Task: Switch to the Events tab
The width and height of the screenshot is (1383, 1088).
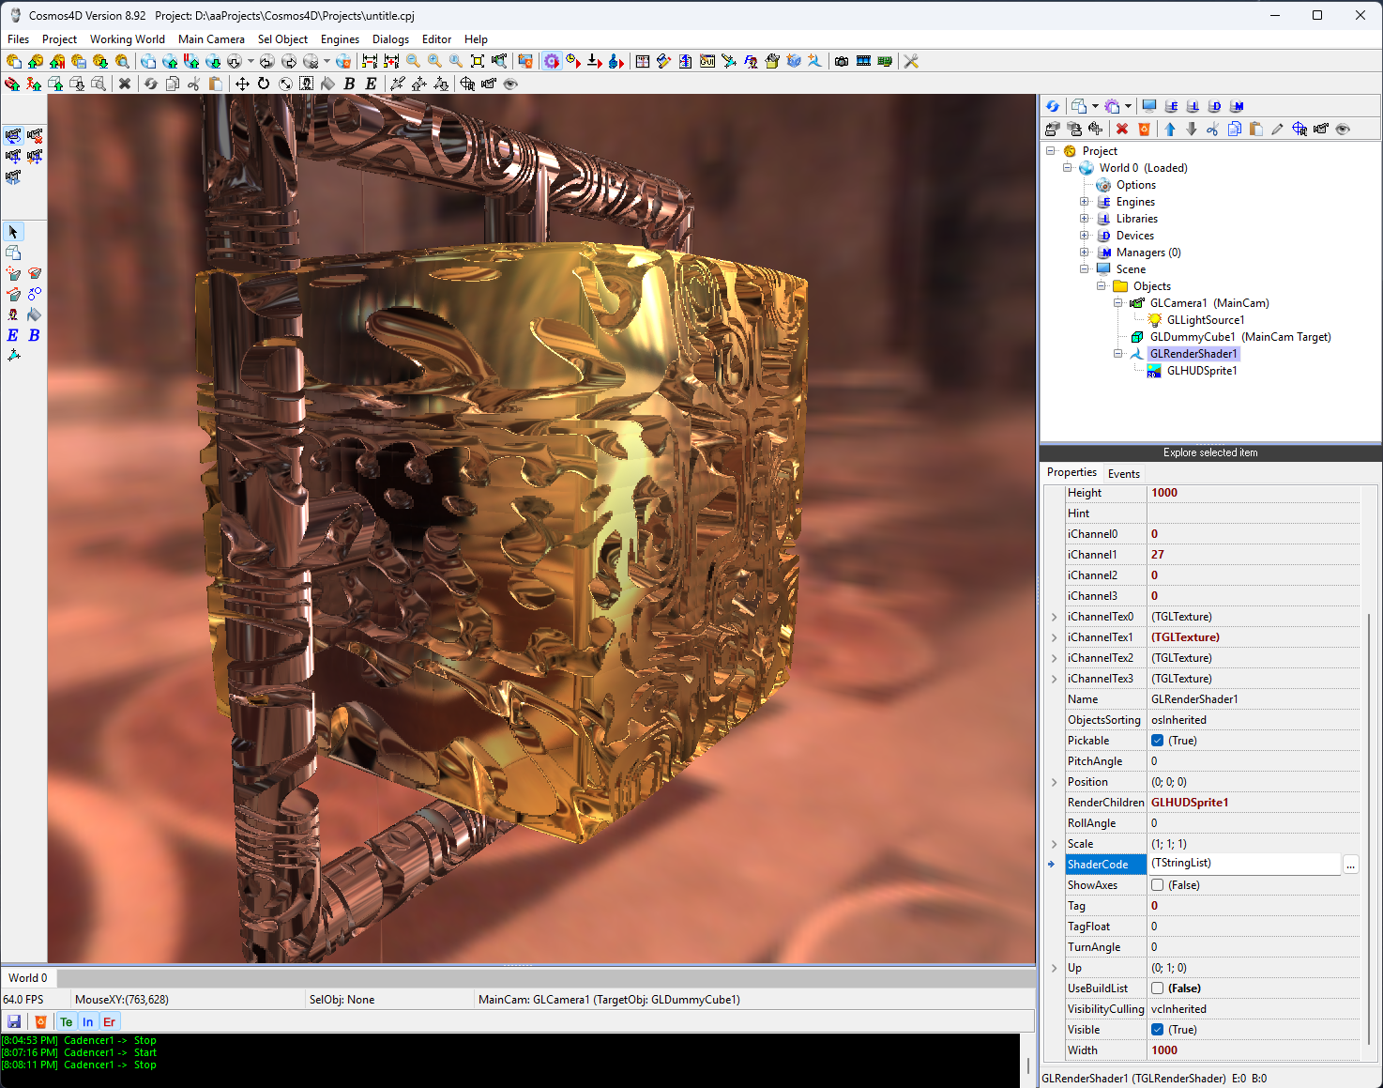Action: (1123, 473)
